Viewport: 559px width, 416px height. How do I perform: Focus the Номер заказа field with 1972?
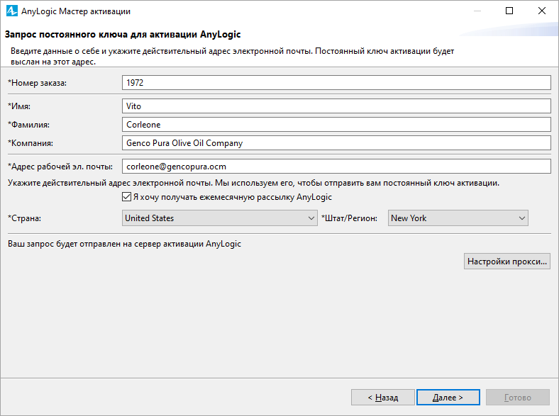(x=336, y=83)
